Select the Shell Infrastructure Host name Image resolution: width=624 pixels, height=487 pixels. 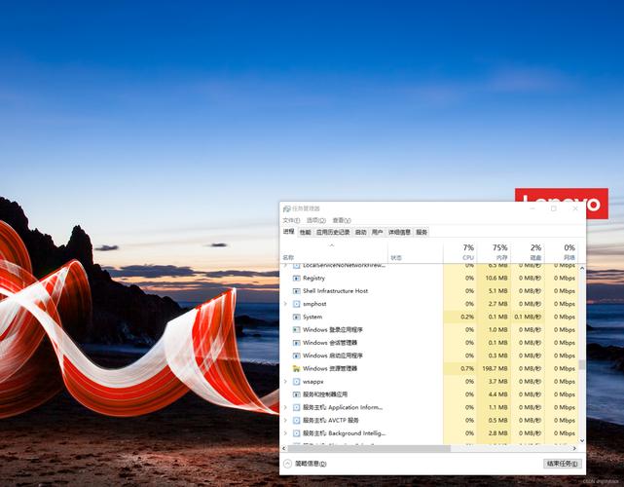pos(335,291)
